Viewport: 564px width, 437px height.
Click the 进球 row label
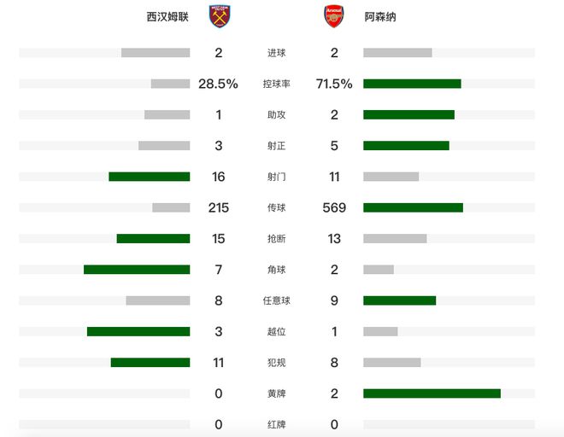coord(277,53)
